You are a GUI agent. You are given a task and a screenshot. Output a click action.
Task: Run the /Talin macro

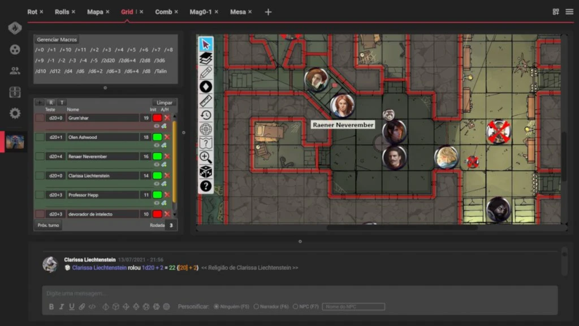pyautogui.click(x=160, y=71)
